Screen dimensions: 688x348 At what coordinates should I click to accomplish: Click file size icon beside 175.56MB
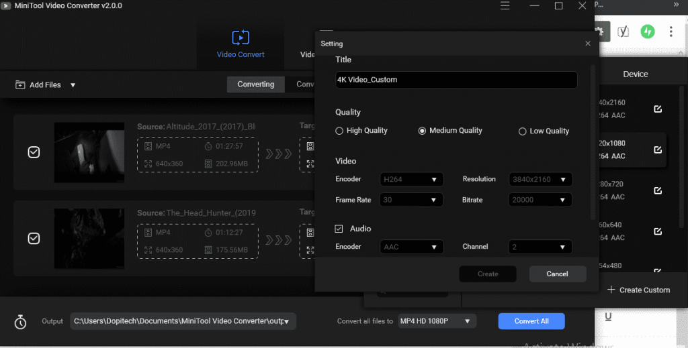(x=208, y=250)
